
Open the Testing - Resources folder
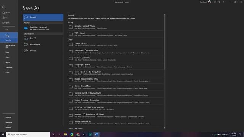tap(116, 123)
